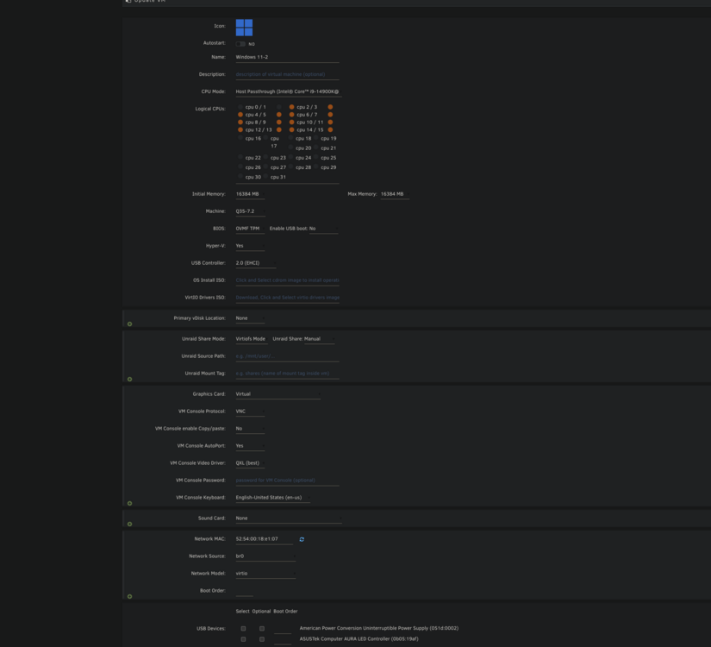Open the VM Console Video Driver dropdown
This screenshot has width=711, height=647.
tap(250, 463)
